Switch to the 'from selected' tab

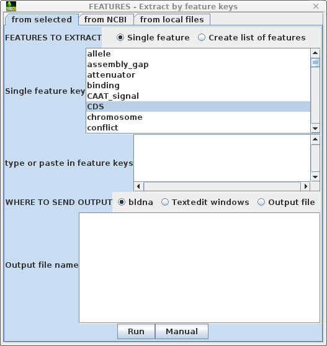(42, 20)
